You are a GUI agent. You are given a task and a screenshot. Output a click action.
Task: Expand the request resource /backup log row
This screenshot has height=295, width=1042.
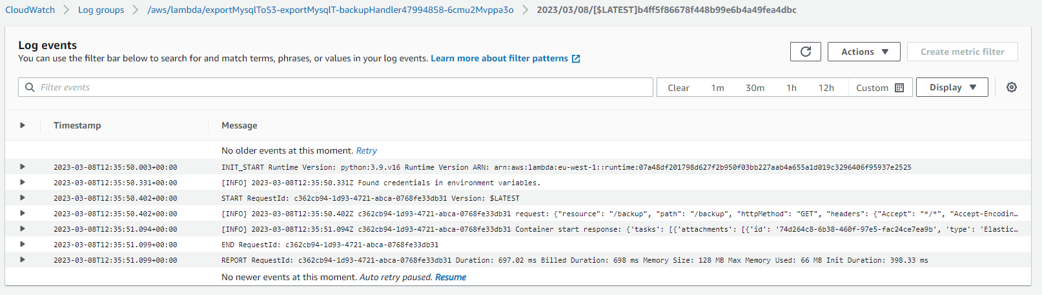point(23,213)
